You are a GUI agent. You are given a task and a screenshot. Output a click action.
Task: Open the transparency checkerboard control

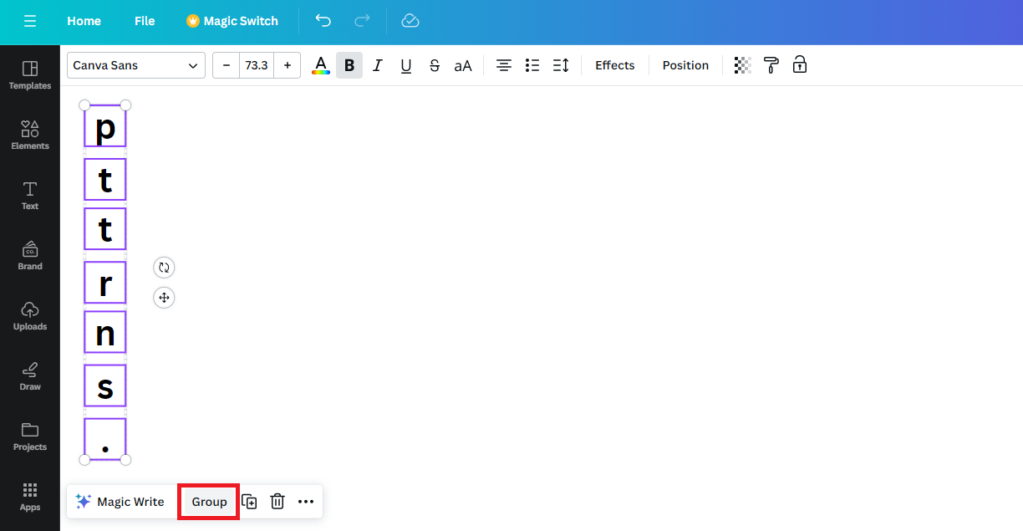tap(743, 65)
